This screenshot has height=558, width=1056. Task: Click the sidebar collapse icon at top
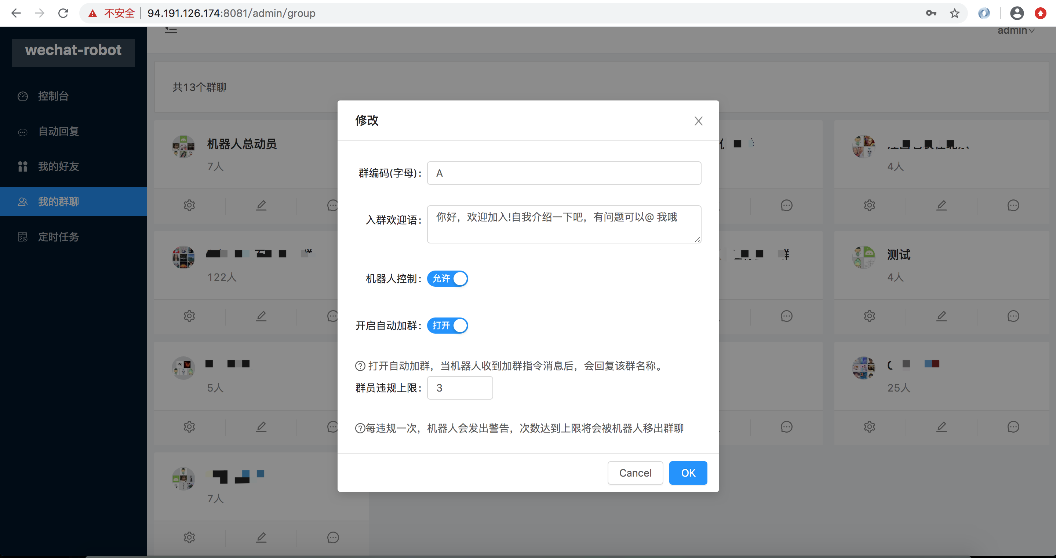tap(171, 30)
